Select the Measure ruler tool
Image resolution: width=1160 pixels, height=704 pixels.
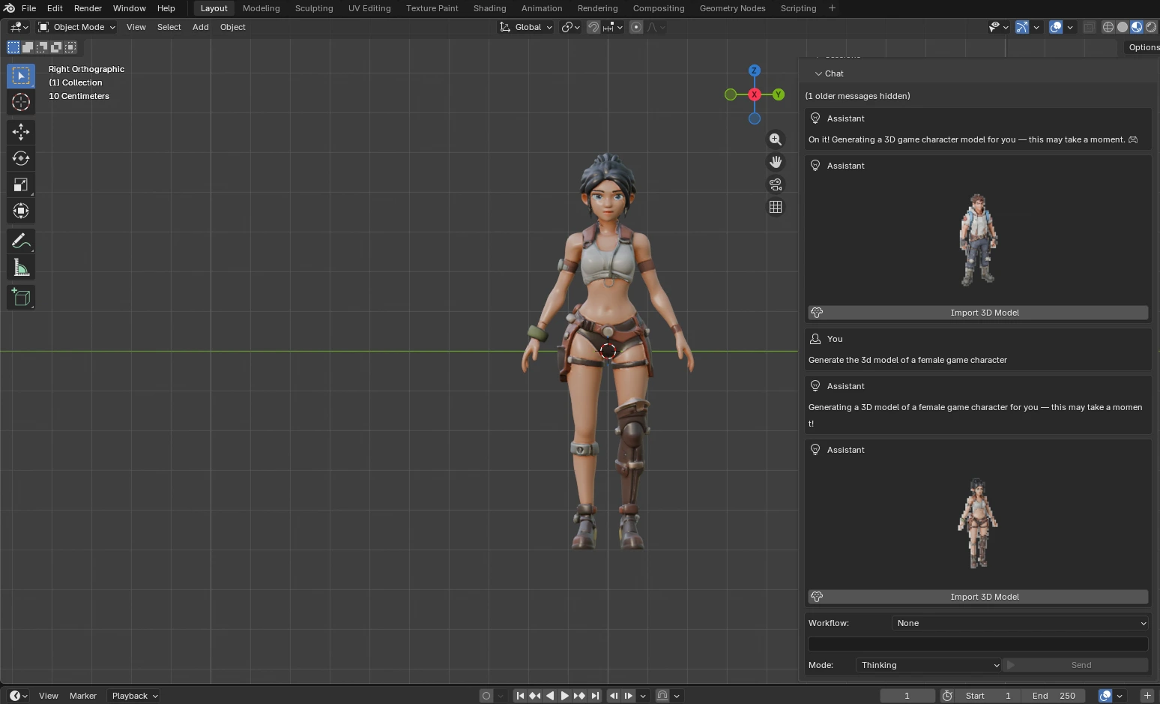[21, 267]
